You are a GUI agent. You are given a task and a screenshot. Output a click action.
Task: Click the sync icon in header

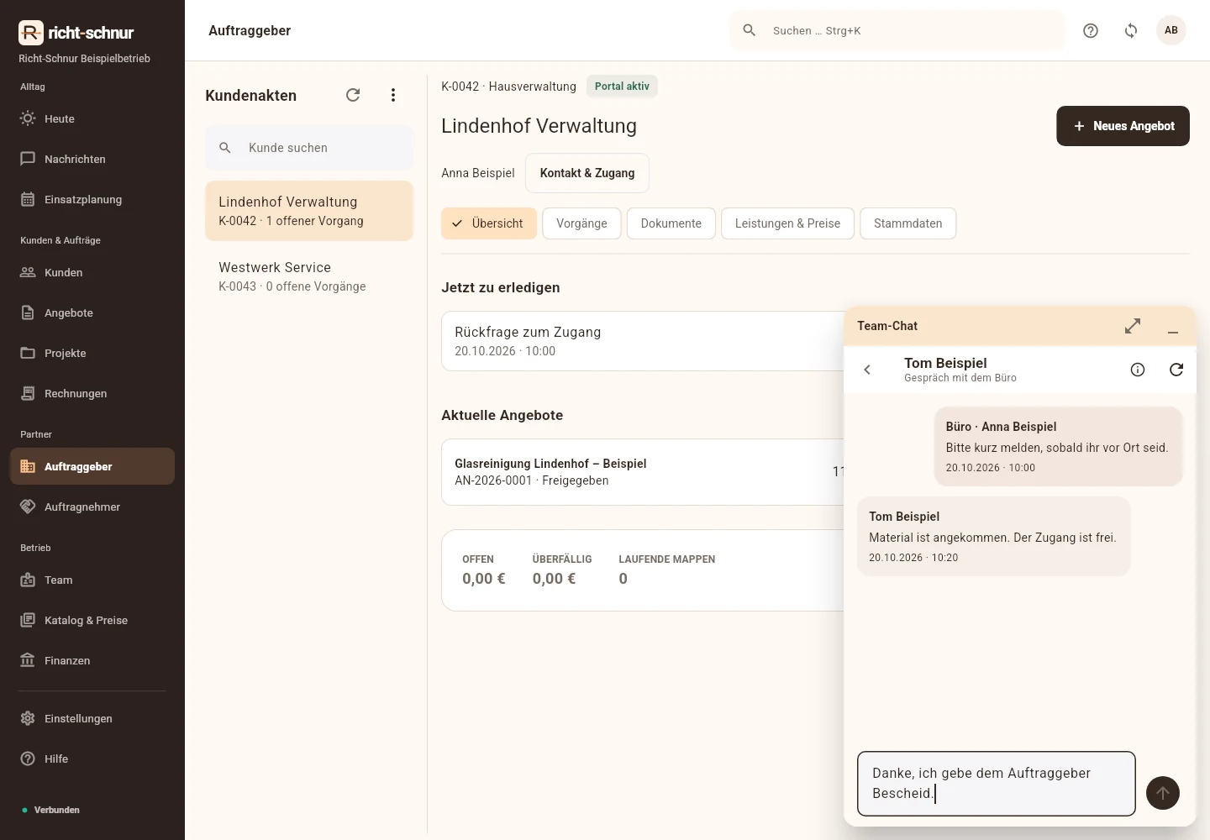pos(1131,30)
